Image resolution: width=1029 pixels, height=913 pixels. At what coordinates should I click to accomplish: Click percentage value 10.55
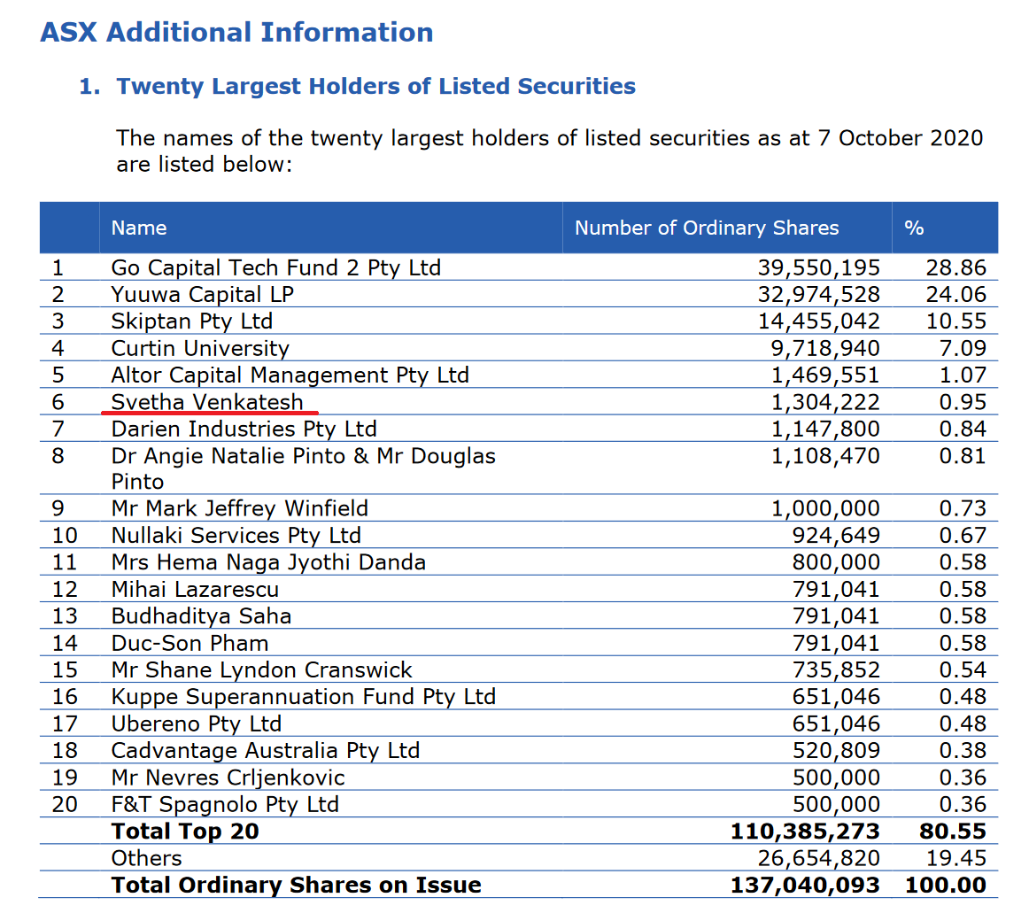click(956, 321)
